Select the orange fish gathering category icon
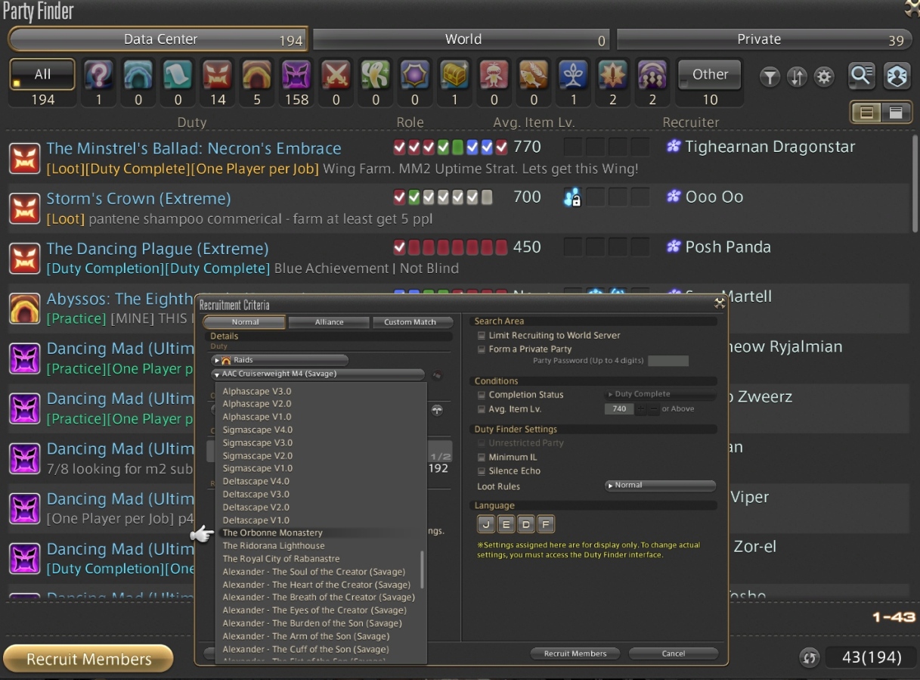The image size is (920, 680). pos(534,75)
